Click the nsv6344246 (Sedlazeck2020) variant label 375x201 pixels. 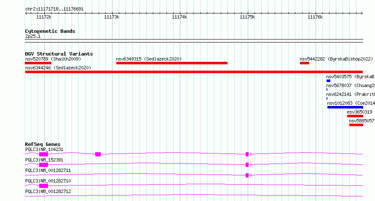58,68
